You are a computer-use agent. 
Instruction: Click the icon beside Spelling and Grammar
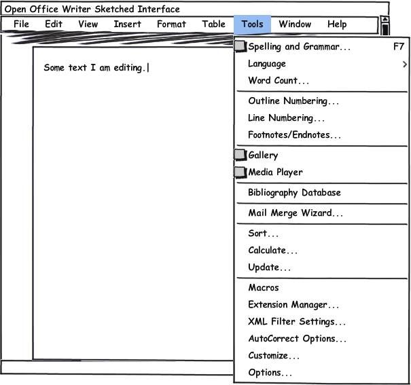(240, 47)
